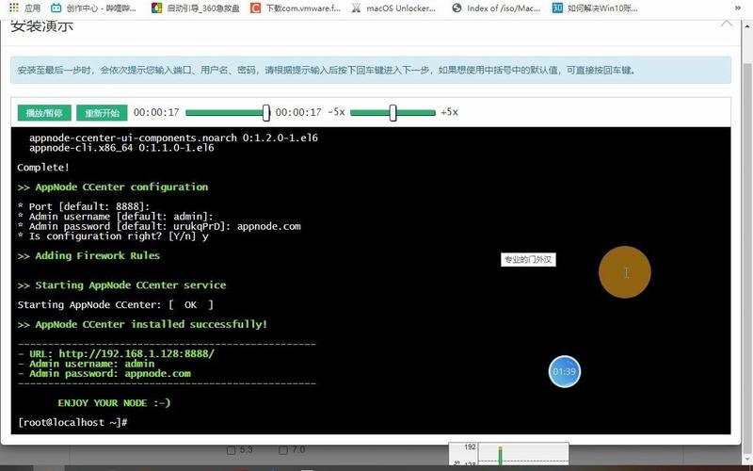Click the 专业的门外汉 watermark label

(x=528, y=259)
